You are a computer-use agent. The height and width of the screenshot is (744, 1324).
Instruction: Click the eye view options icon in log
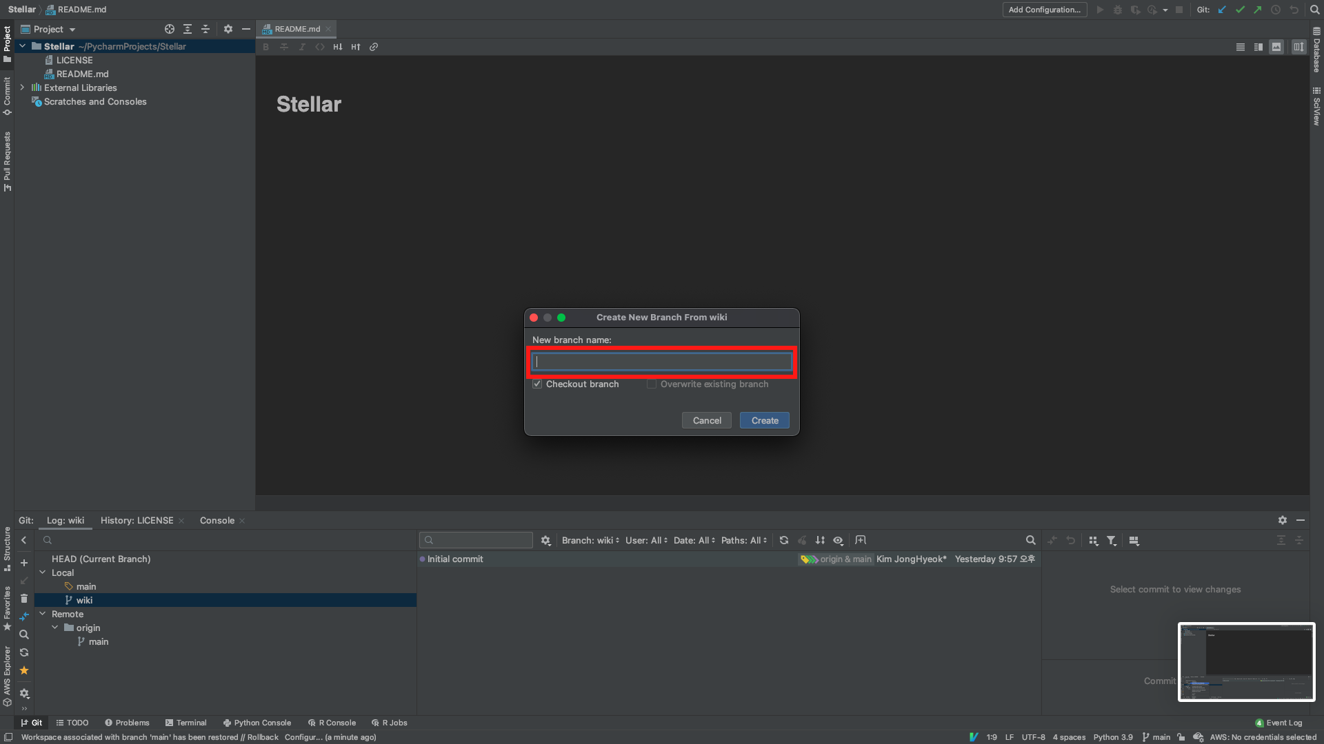[x=838, y=541]
